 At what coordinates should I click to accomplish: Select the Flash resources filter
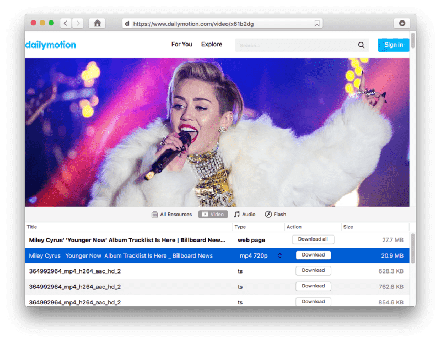point(275,214)
